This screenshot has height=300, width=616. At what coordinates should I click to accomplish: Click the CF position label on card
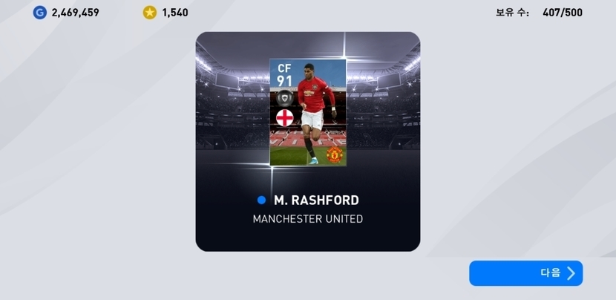284,68
